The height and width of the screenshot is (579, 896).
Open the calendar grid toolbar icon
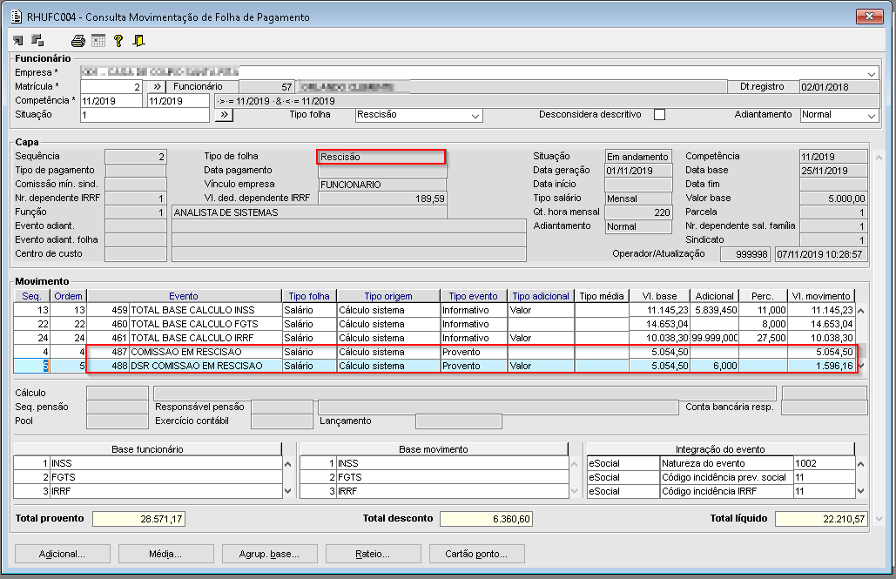point(98,40)
